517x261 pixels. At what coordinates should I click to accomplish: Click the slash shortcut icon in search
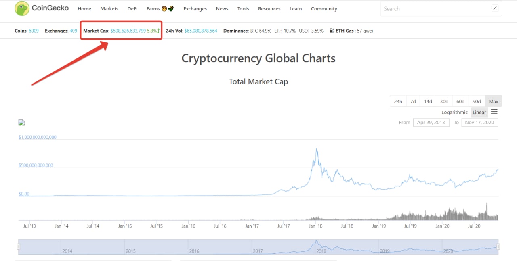click(495, 8)
